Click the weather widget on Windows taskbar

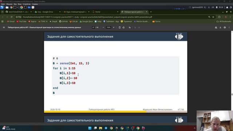9,128
